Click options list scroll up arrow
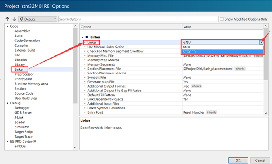Screen dimensions: 272x164 point(266,26)
